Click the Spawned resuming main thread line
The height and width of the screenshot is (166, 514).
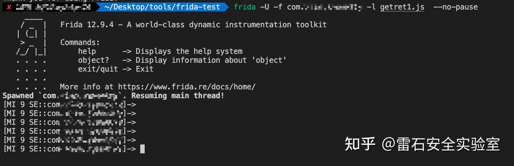click(114, 95)
